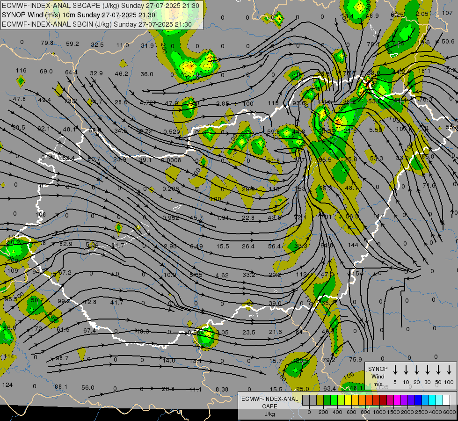Click the ECMWF-INDEX-ANAL CAPE legend label
Viewport: 458px width, 421px height.
[269, 402]
